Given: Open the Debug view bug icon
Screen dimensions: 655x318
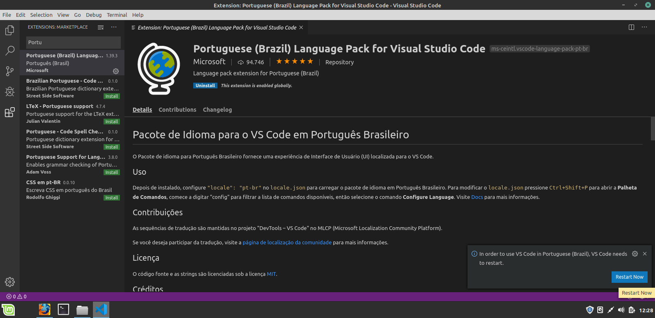Looking at the screenshot, I should (10, 92).
